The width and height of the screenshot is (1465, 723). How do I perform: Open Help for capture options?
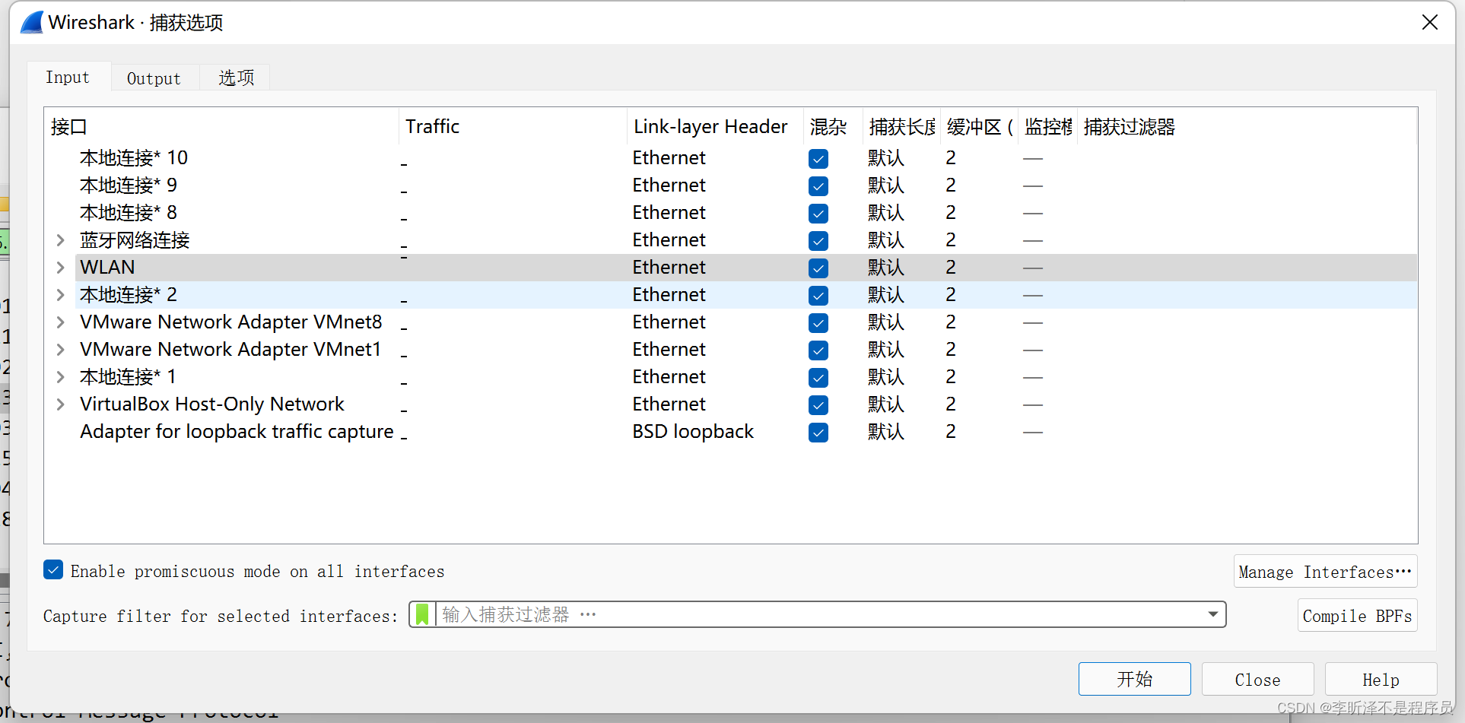(1381, 679)
